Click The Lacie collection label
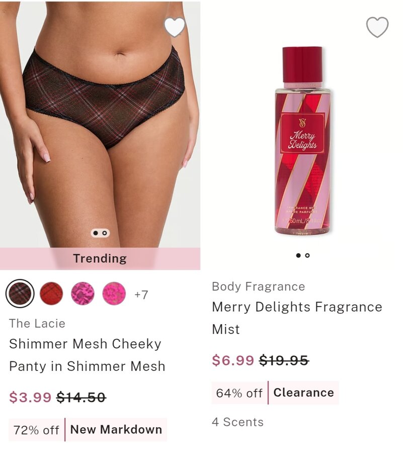Viewport: 403px width, 453px height. [37, 323]
